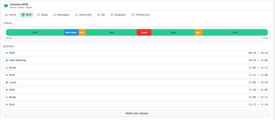Click the Shift calendar icon
The image size is (275, 120).
(23, 15)
